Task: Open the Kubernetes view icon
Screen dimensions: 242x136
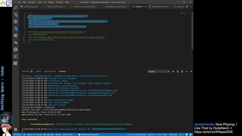Action: coord(16,22)
